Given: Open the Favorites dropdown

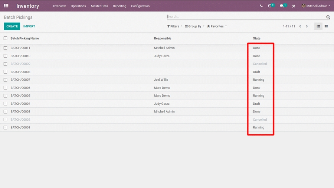Looking at the screenshot, I should 217,26.
